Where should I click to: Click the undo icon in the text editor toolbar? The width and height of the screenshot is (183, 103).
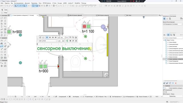click(x=40, y=37)
